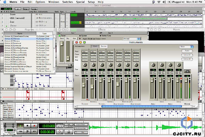Decrease tempo with the left tempo arrow
This screenshot has width=205, height=137.
pyautogui.click(x=5, y=130)
